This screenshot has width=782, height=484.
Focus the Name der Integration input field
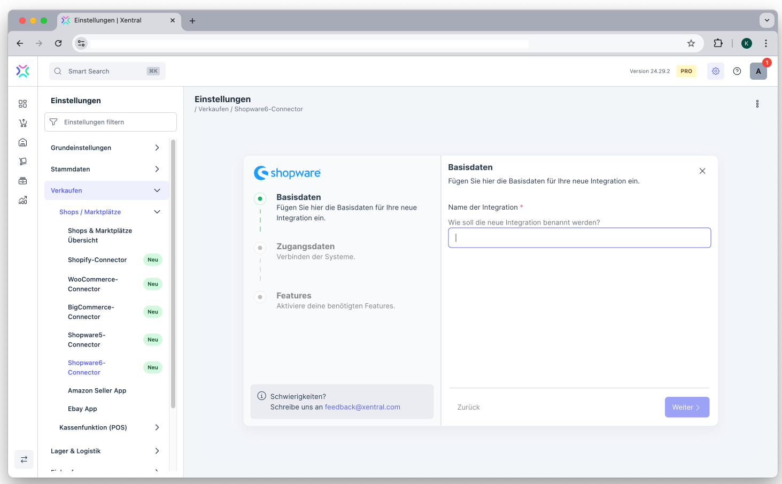click(579, 238)
